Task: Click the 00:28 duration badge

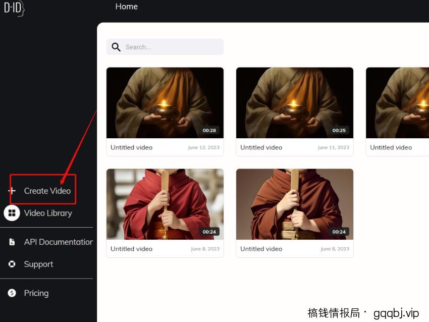Action: pos(208,130)
